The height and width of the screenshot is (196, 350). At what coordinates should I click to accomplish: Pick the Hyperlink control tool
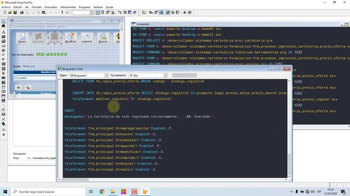(4, 124)
